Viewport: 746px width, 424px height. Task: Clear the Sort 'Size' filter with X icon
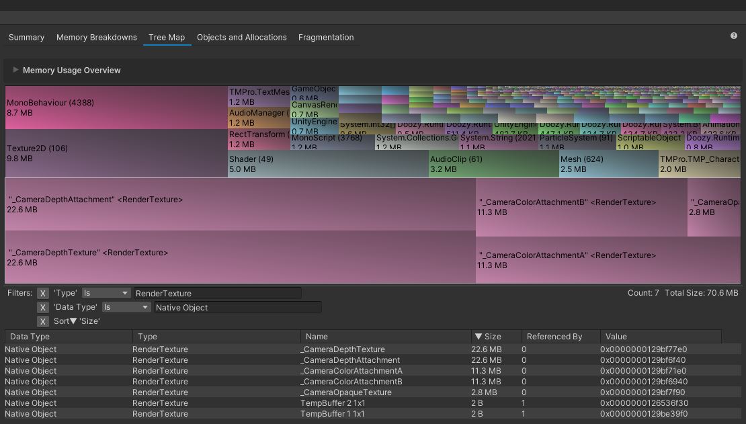(43, 321)
